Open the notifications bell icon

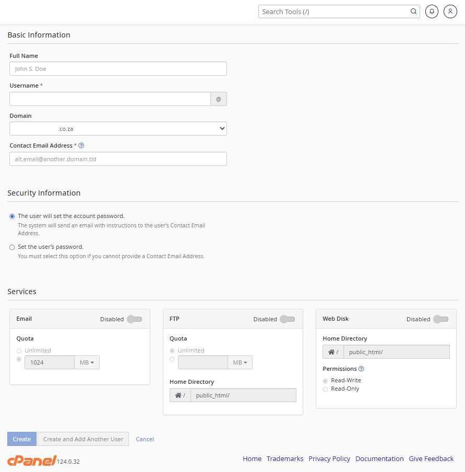click(x=432, y=11)
